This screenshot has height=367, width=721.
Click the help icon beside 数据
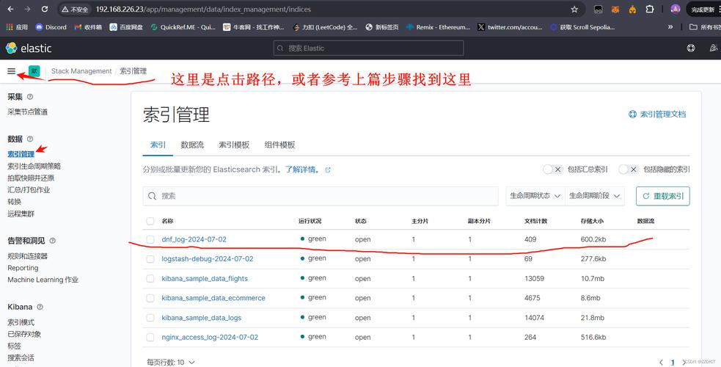[30, 139]
